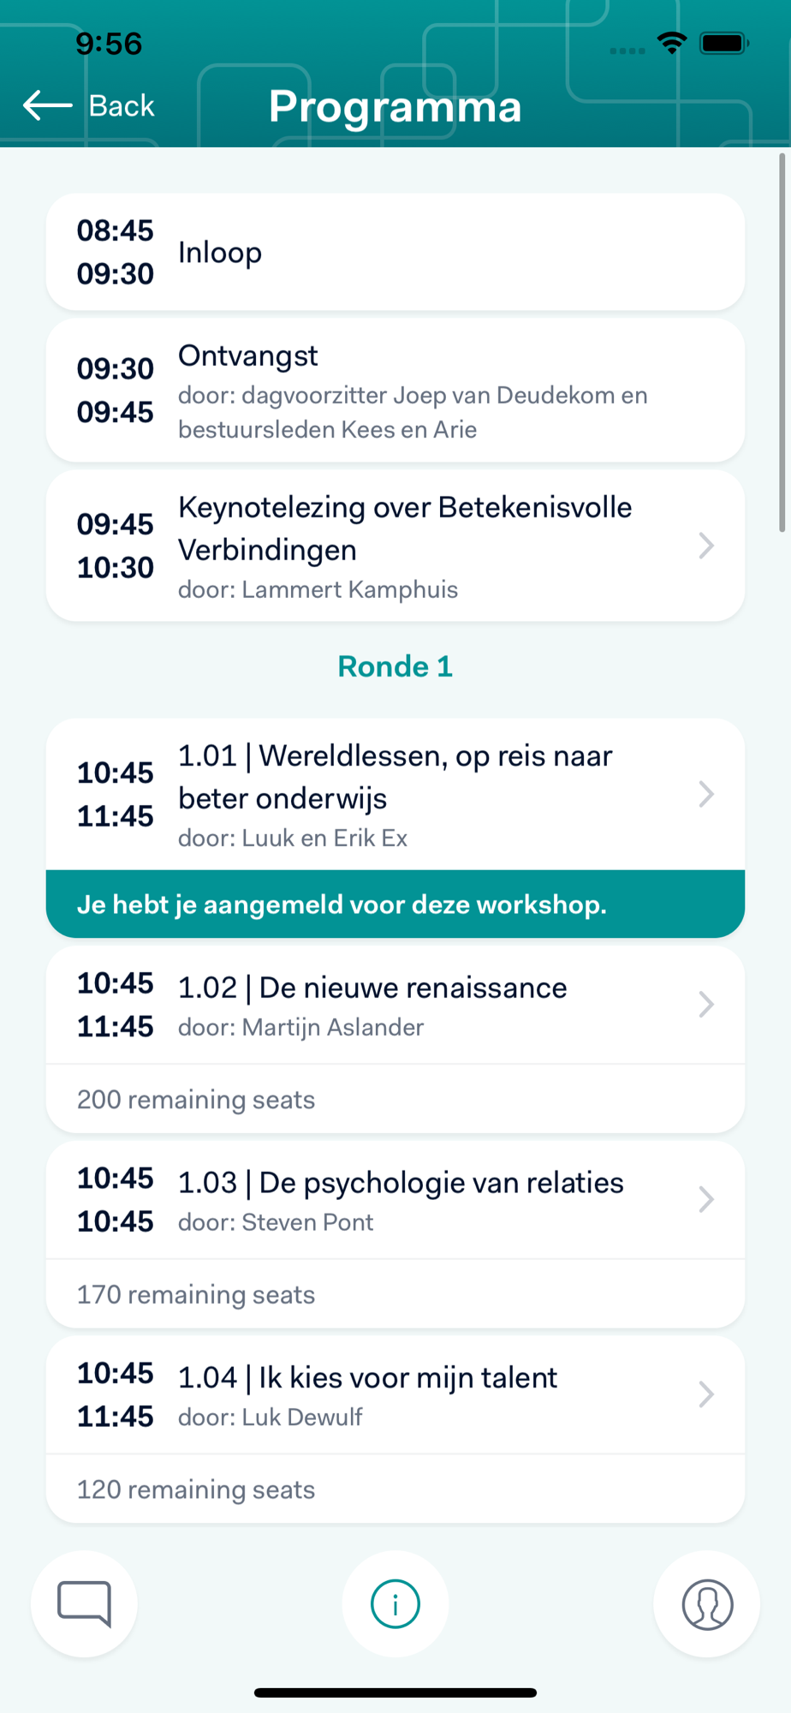Open the info circle icon
The width and height of the screenshot is (791, 1713).
pos(395,1603)
